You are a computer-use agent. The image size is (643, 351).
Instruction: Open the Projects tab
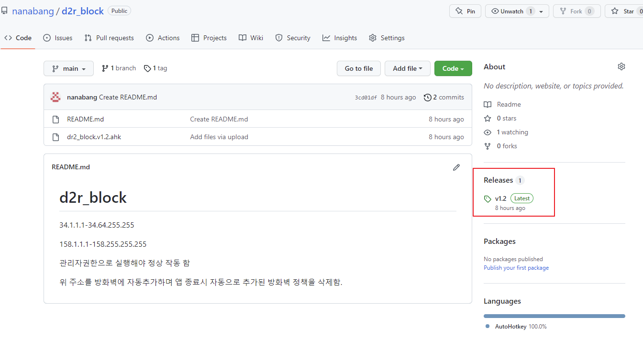(x=209, y=38)
